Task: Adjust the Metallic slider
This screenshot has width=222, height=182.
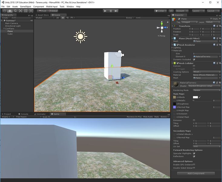Action: click(x=202, y=100)
